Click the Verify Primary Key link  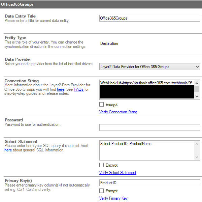(x=113, y=198)
